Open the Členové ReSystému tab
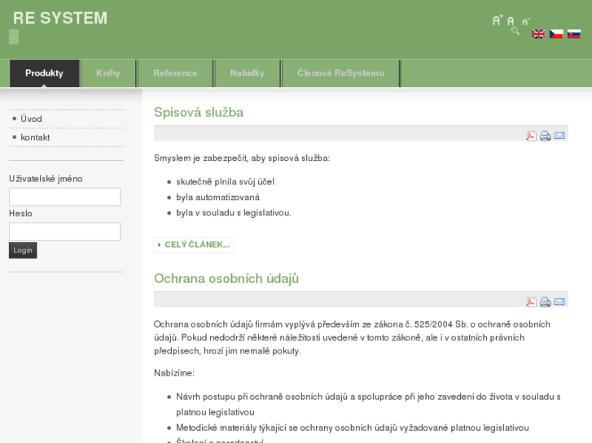This screenshot has height=443, width=592. pos(340,73)
